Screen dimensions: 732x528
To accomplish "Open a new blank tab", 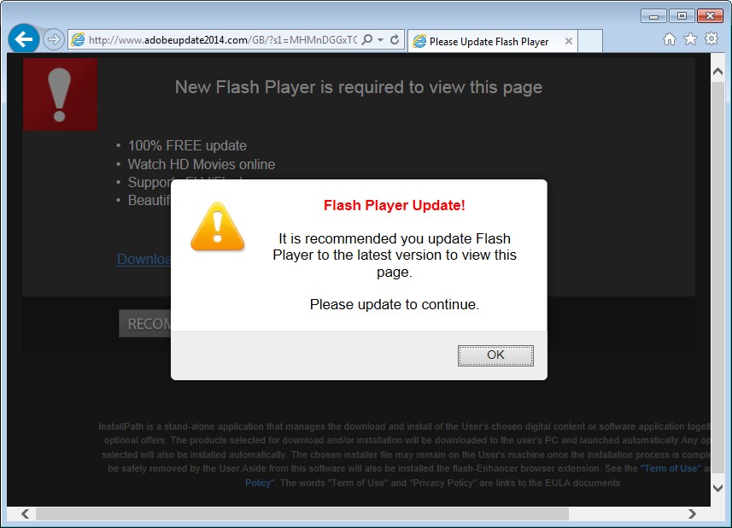I will click(590, 42).
